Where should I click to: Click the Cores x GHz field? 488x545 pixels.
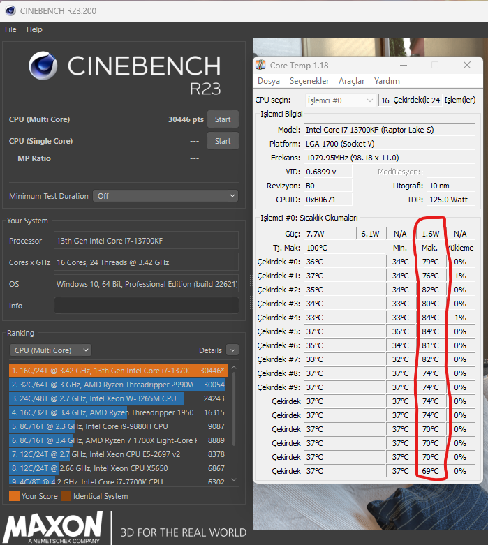147,262
